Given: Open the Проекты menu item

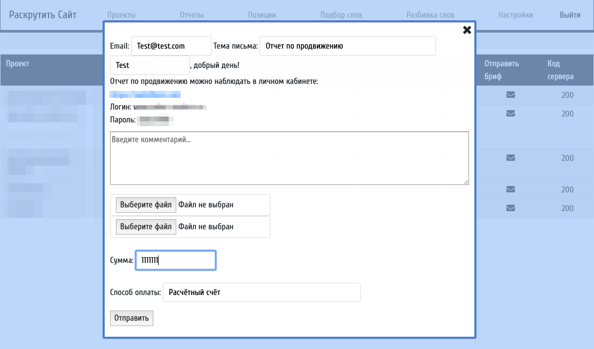Looking at the screenshot, I should point(121,15).
